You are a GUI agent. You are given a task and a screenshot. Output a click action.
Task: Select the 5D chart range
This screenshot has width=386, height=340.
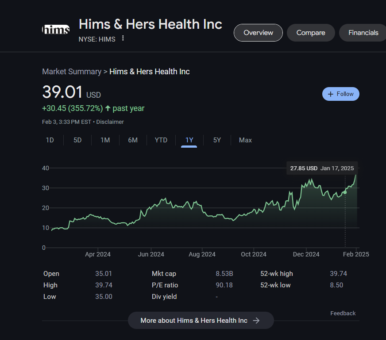tap(77, 140)
